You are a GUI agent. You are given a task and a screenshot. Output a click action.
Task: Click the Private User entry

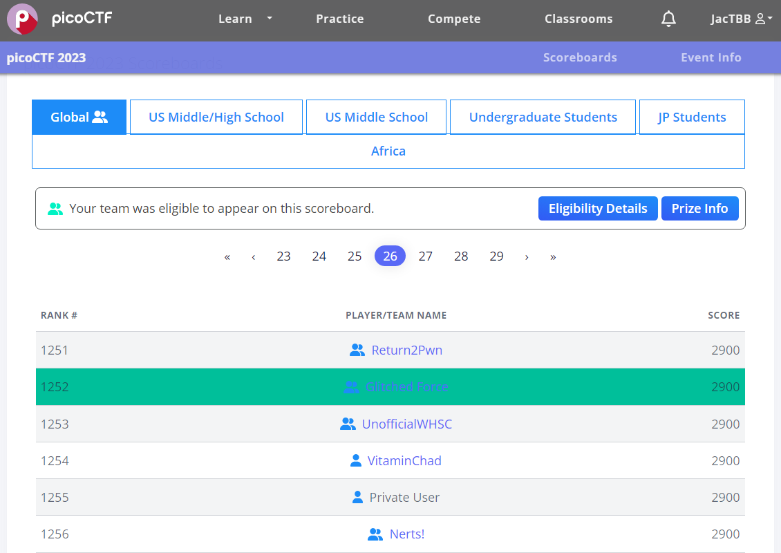[x=404, y=497]
